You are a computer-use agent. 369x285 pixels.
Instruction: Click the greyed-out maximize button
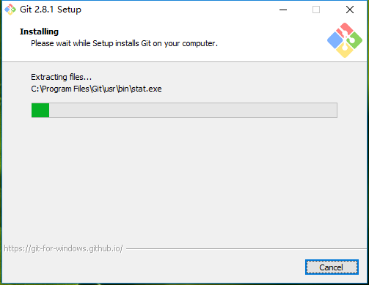[x=316, y=10]
